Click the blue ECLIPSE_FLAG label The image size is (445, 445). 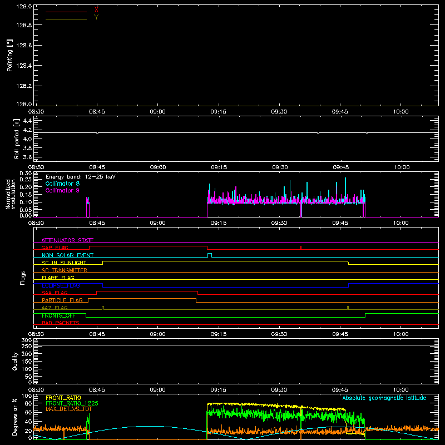61,285
